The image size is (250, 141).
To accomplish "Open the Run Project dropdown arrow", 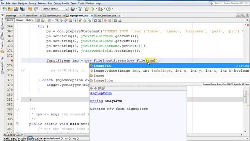I will [96, 9].
